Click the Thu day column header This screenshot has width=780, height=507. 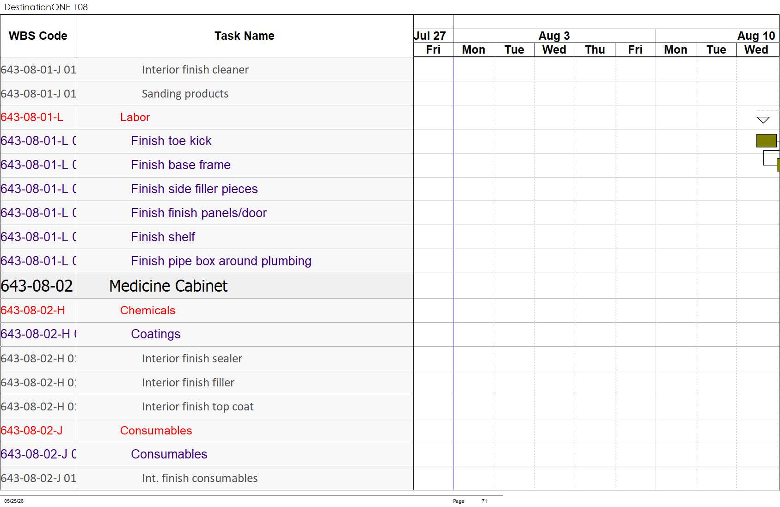point(595,50)
